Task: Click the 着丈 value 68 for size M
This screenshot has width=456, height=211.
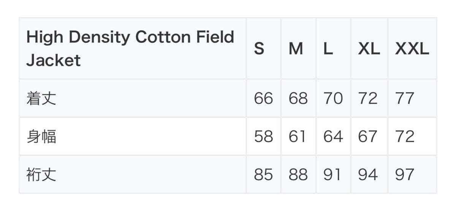Action: point(298,98)
